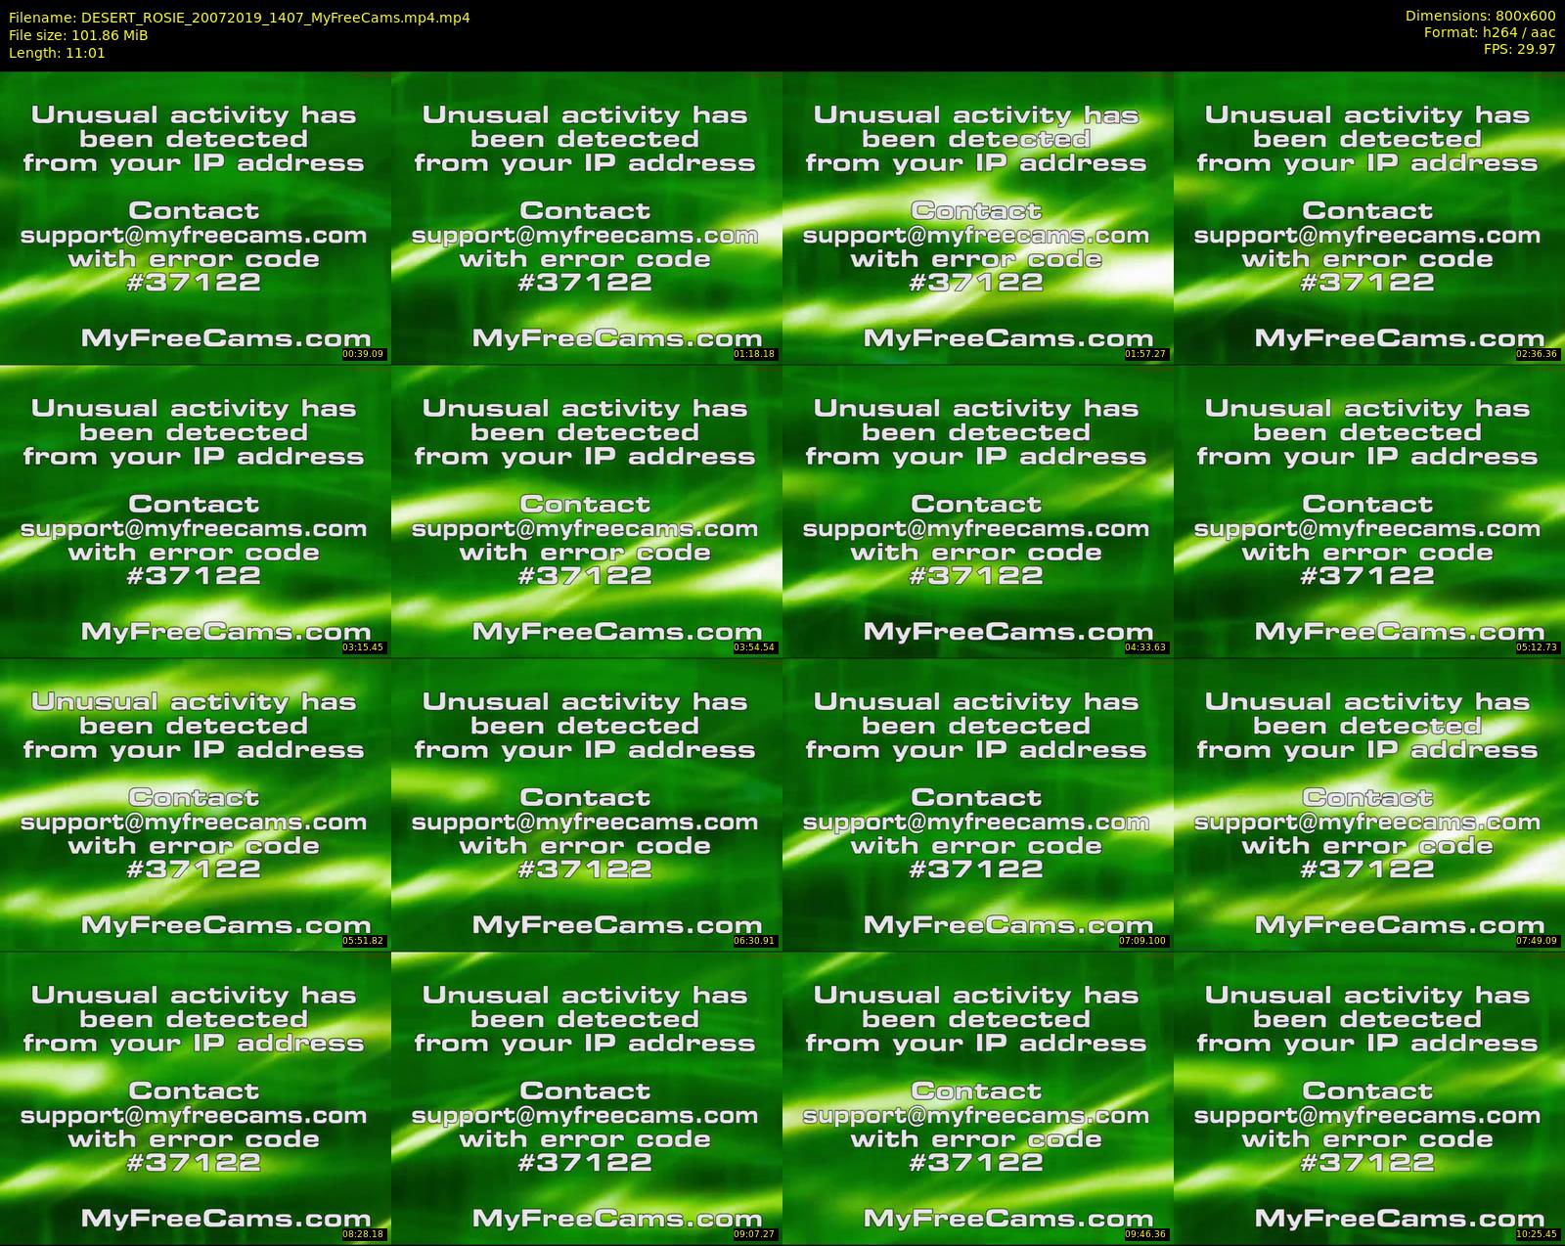1565x1246 pixels.
Task: Select the thumbnail frame at 01:18.18
Action: (586, 218)
